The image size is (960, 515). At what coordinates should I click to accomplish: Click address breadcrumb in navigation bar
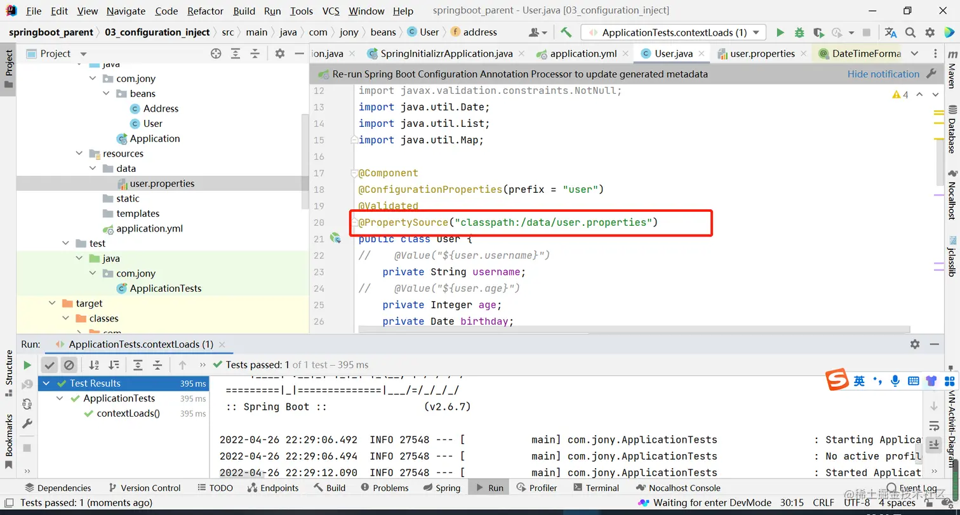[x=474, y=32]
